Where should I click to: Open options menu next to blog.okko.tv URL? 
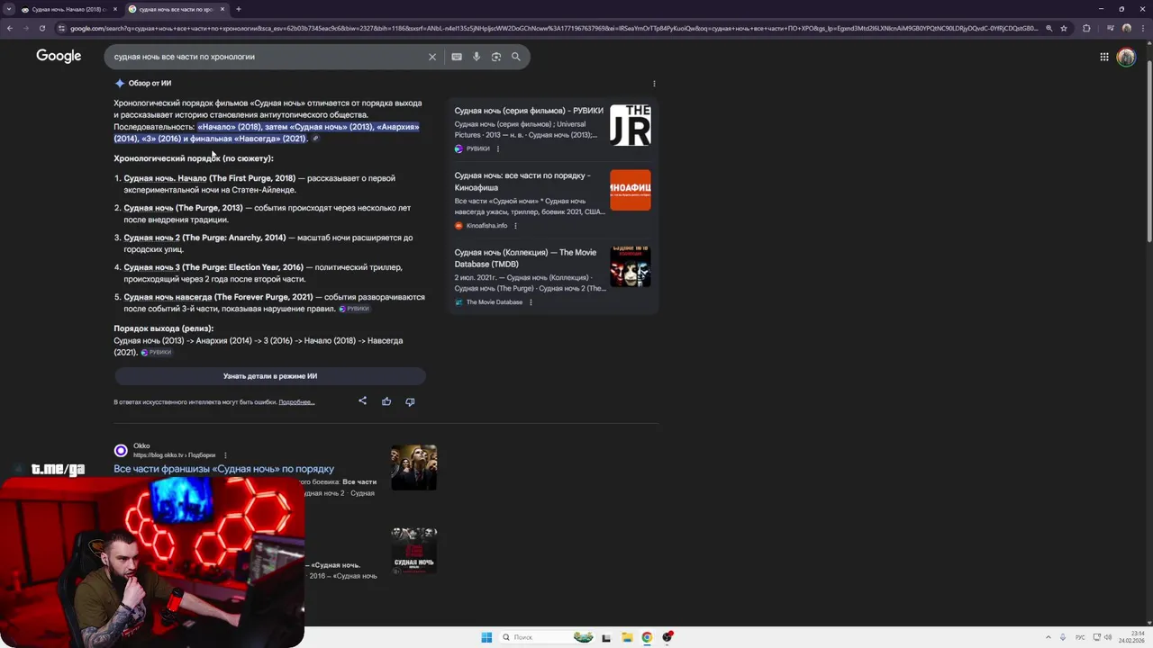click(225, 455)
